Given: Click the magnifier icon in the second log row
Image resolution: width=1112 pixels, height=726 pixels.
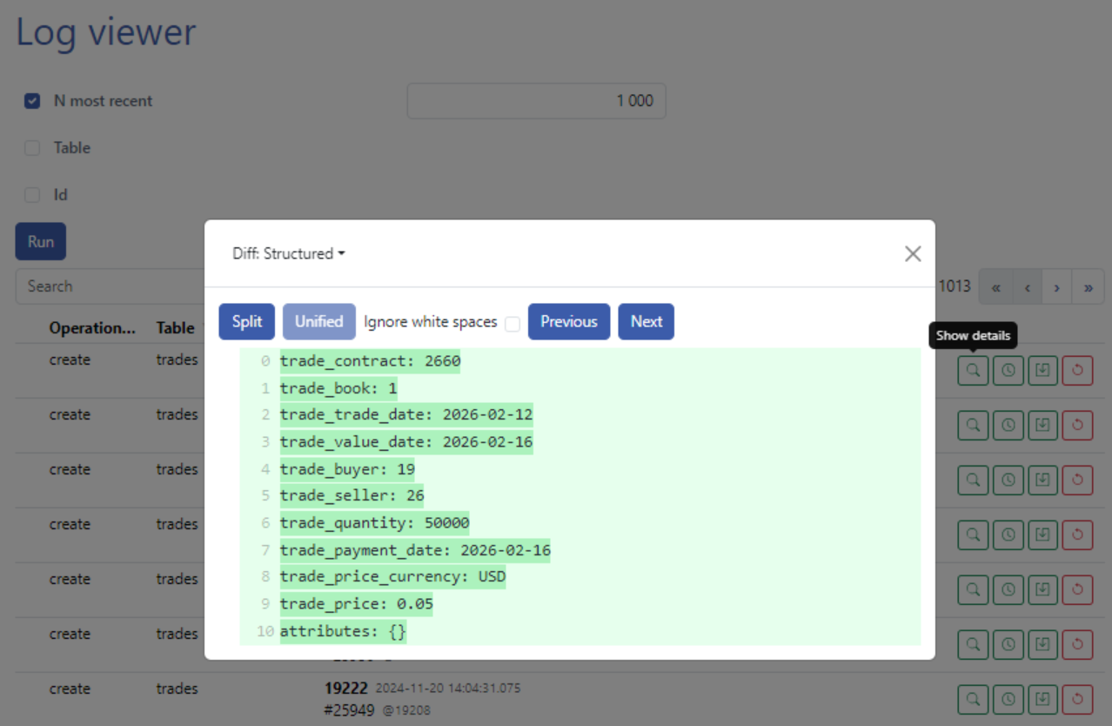Looking at the screenshot, I should pos(973,425).
